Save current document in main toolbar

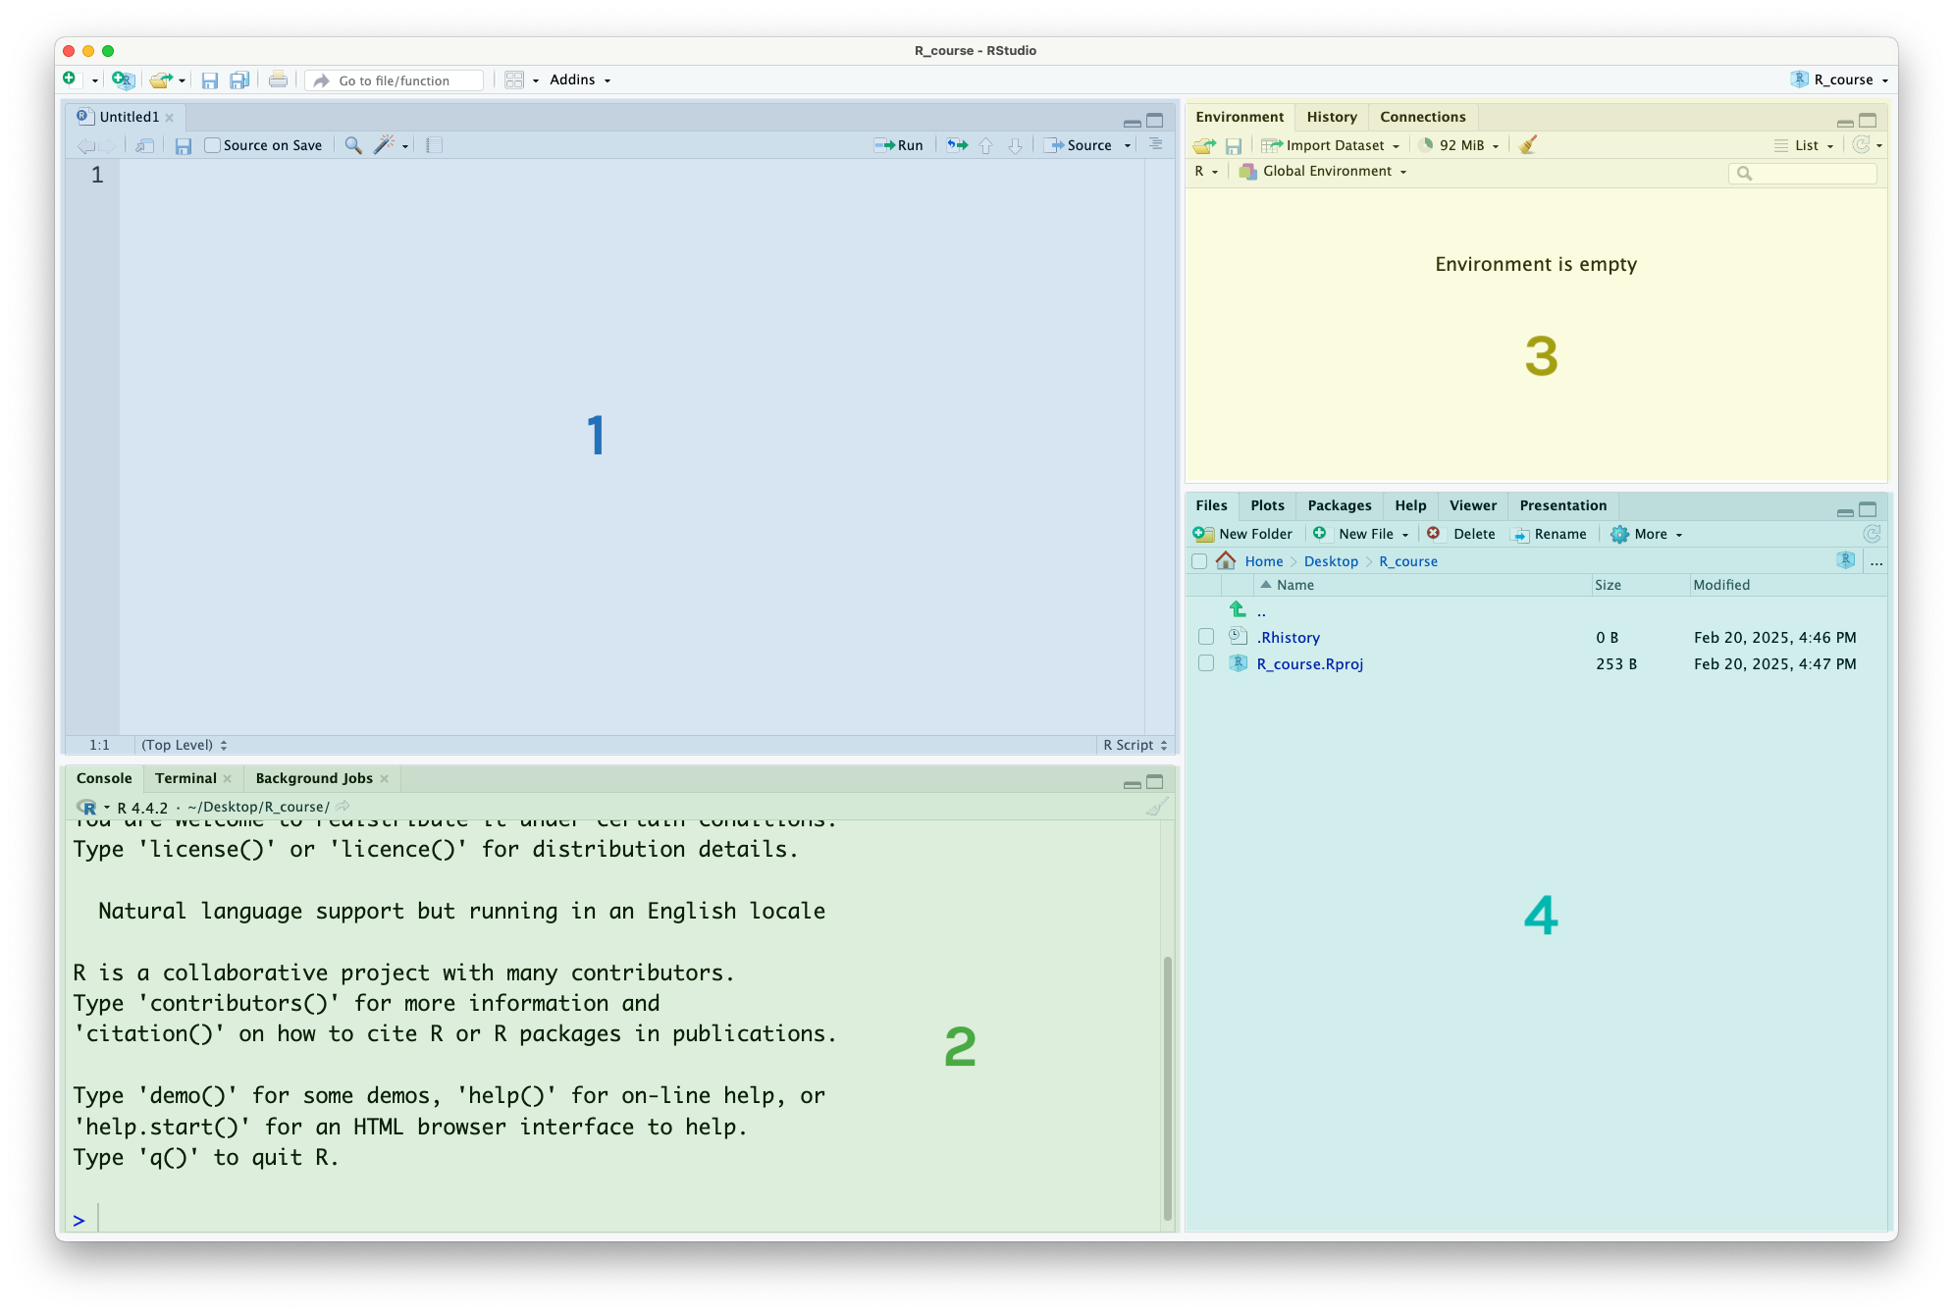point(209,80)
